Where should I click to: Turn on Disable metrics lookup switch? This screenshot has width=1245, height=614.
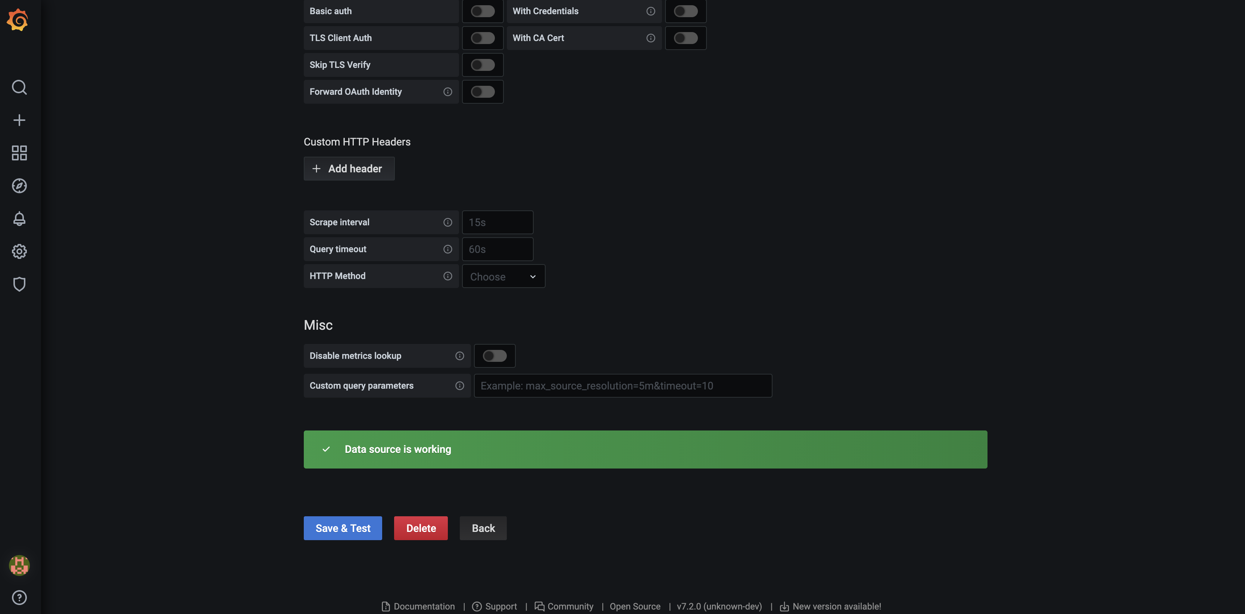coord(494,356)
